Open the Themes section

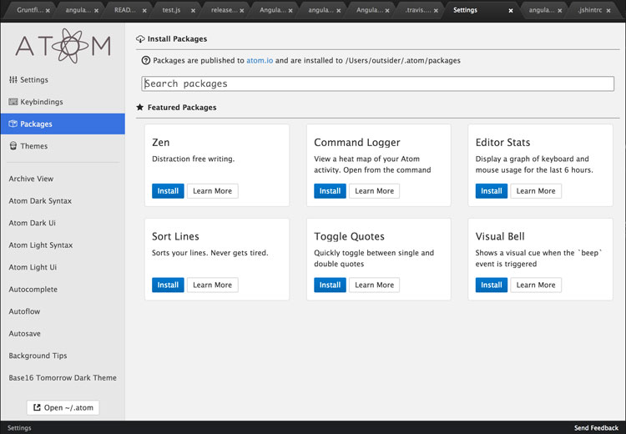click(x=63, y=146)
